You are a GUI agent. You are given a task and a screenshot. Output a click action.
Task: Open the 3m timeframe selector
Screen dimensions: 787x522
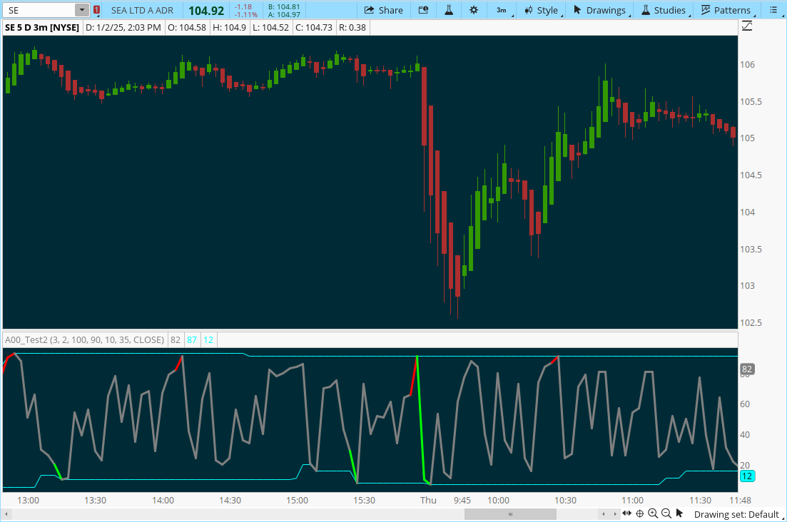pos(502,10)
